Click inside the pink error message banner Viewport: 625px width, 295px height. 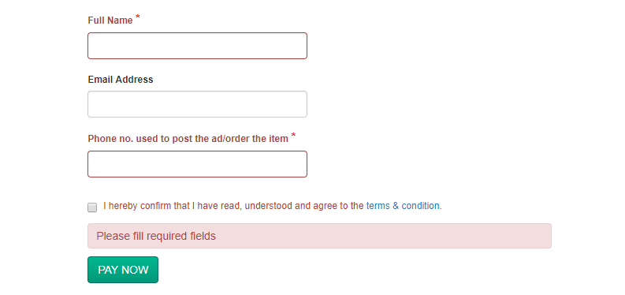319,236
